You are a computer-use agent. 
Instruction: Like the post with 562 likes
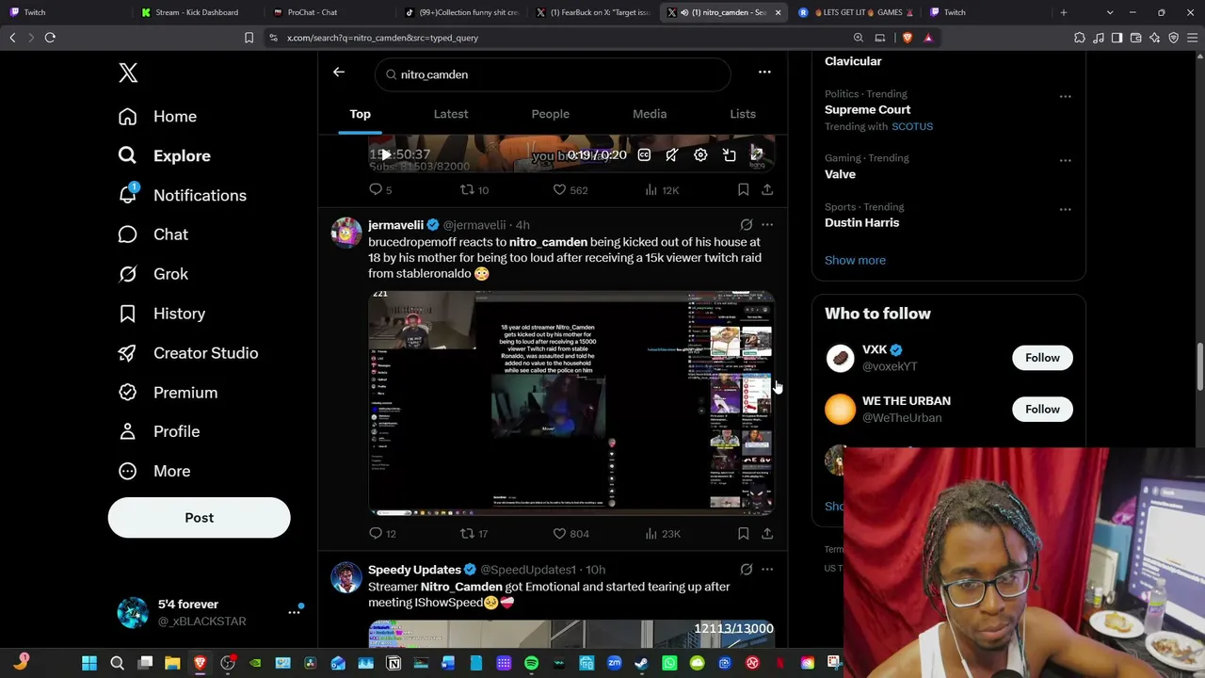pos(570,190)
